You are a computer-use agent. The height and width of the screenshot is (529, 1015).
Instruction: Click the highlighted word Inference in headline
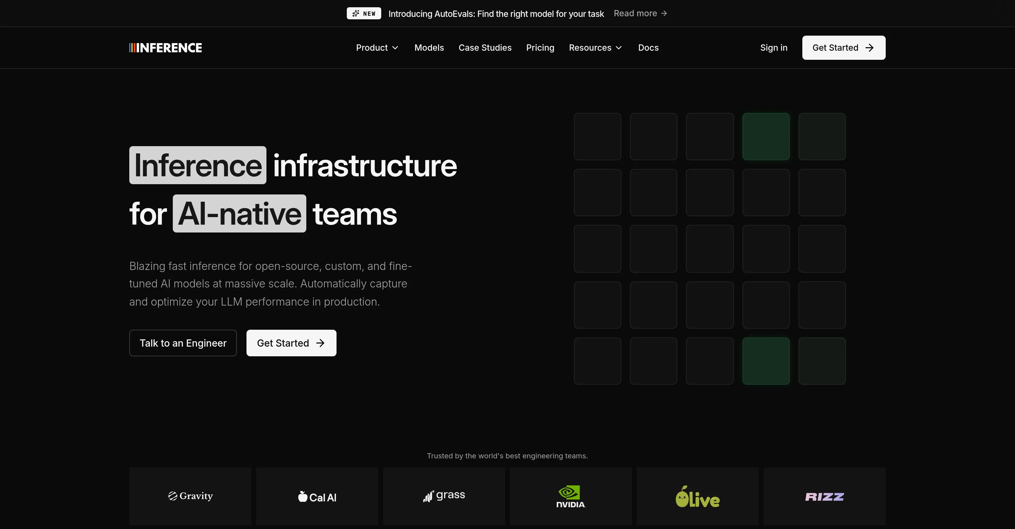(198, 165)
